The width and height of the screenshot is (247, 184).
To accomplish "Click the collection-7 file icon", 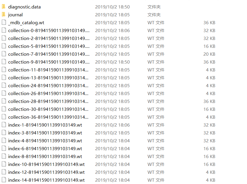I will point(4,54).
